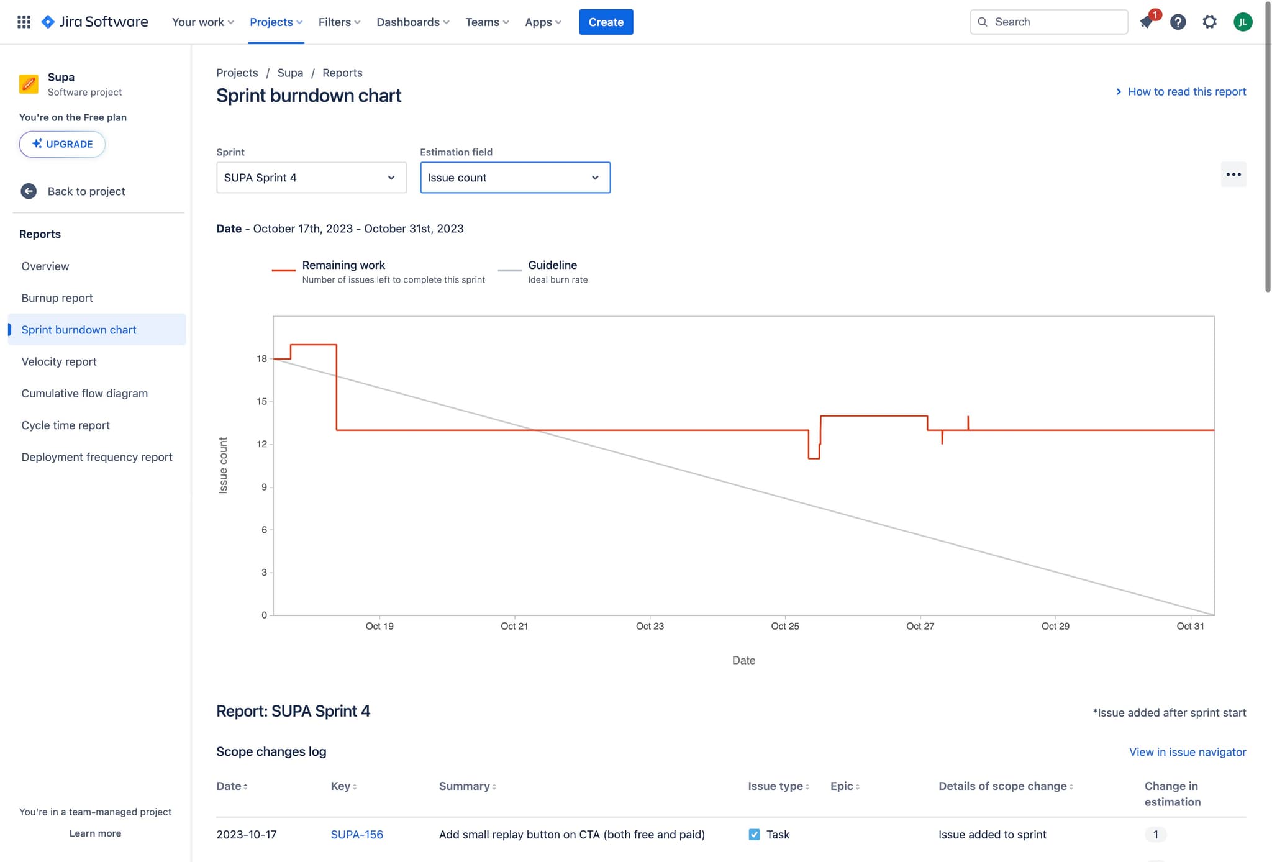Image resolution: width=1272 pixels, height=862 pixels.
Task: Click the Jira Software logo
Action: click(94, 22)
